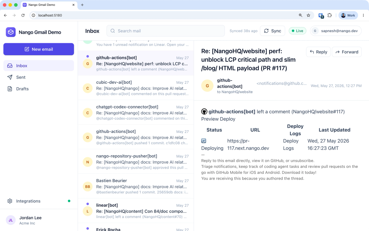Click the Sent paper plane icon
Screen dimensions: 369x231
[x=10, y=77]
